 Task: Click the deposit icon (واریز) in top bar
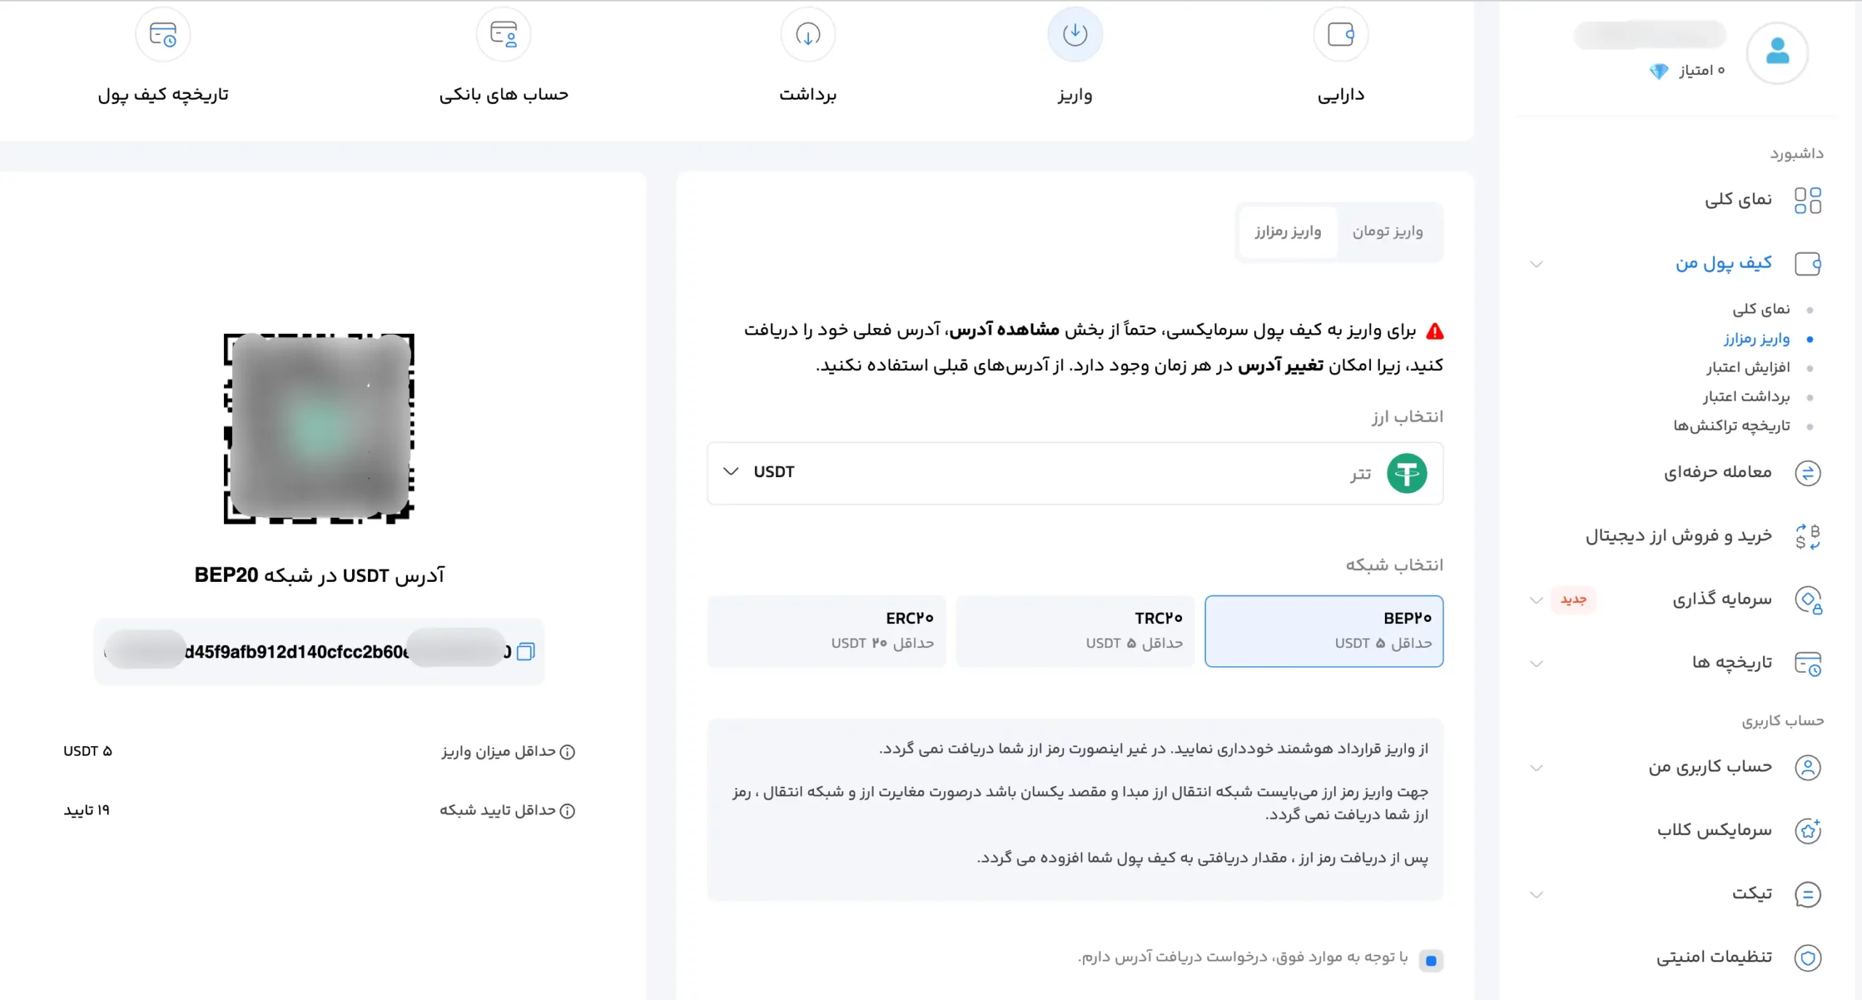point(1074,35)
